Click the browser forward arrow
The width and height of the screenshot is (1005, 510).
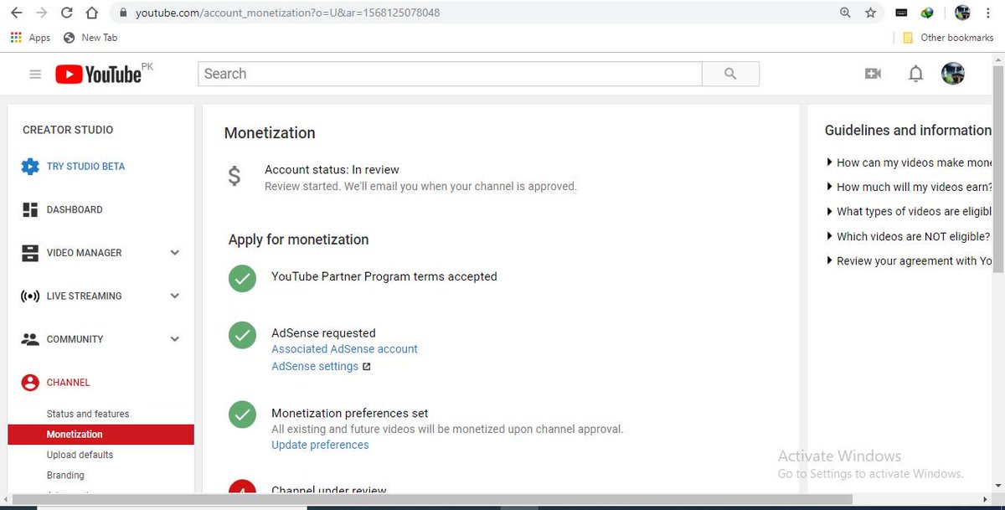point(42,13)
